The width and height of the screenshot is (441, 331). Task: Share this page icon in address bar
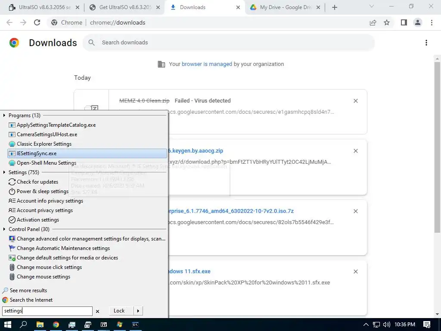[373, 22]
